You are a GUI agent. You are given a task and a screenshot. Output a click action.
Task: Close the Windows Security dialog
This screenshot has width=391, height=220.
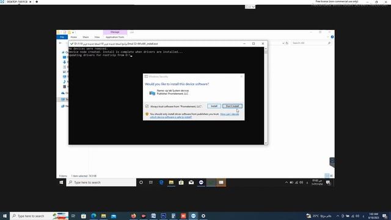click(x=241, y=76)
